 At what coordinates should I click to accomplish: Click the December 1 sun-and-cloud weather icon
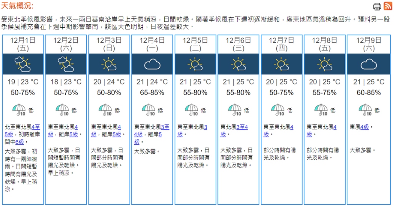point(23,64)
